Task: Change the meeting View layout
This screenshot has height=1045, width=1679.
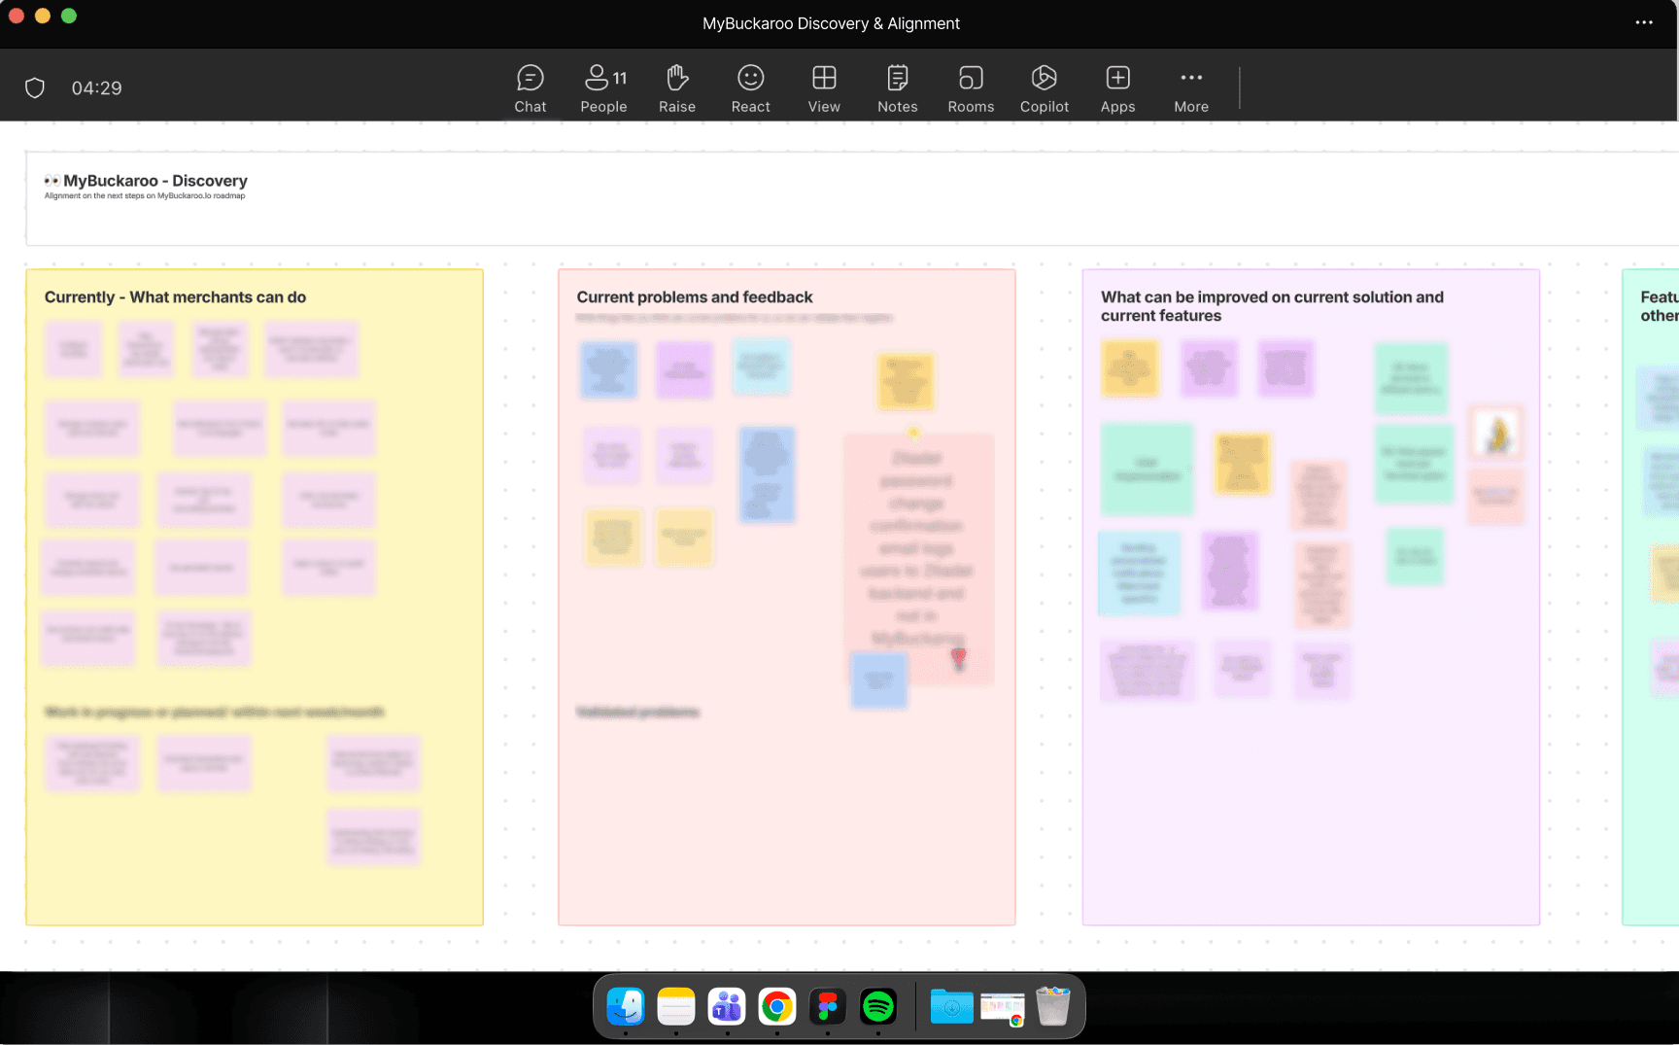Action: click(824, 88)
